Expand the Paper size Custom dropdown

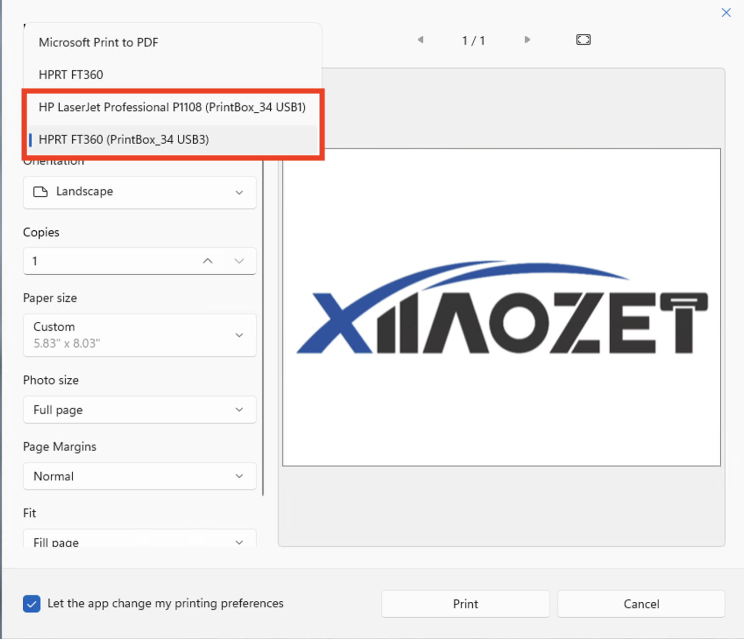pos(139,335)
